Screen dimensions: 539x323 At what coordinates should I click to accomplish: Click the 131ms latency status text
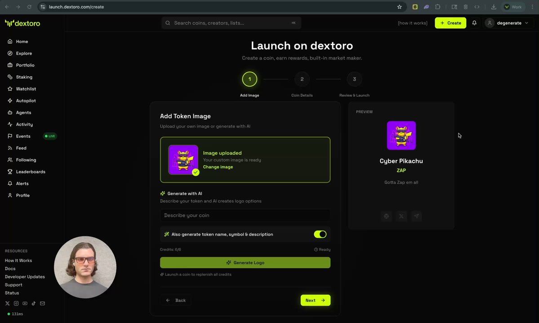click(x=17, y=314)
